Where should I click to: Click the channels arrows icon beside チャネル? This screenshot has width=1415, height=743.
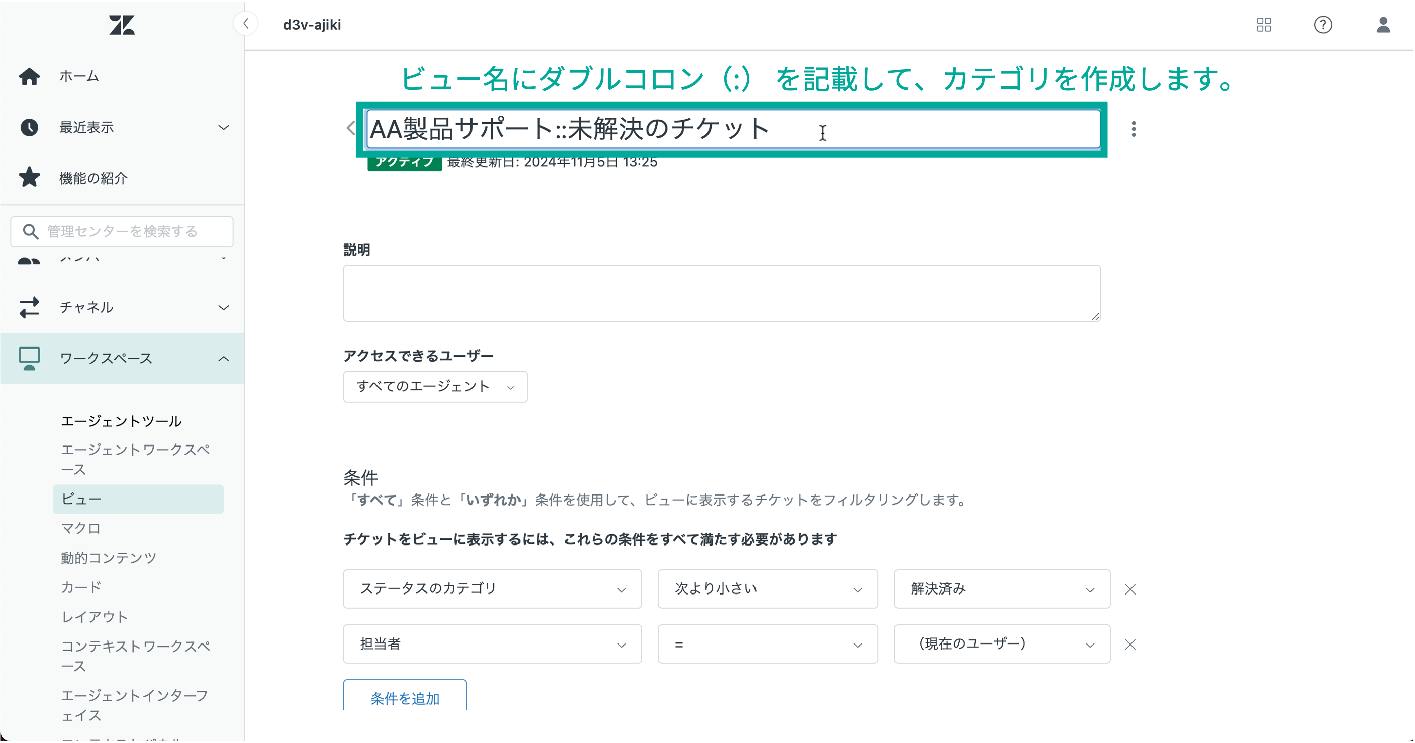pos(30,307)
